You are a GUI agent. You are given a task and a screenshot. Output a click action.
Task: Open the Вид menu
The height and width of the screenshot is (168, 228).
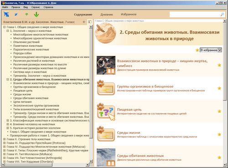[26, 7]
